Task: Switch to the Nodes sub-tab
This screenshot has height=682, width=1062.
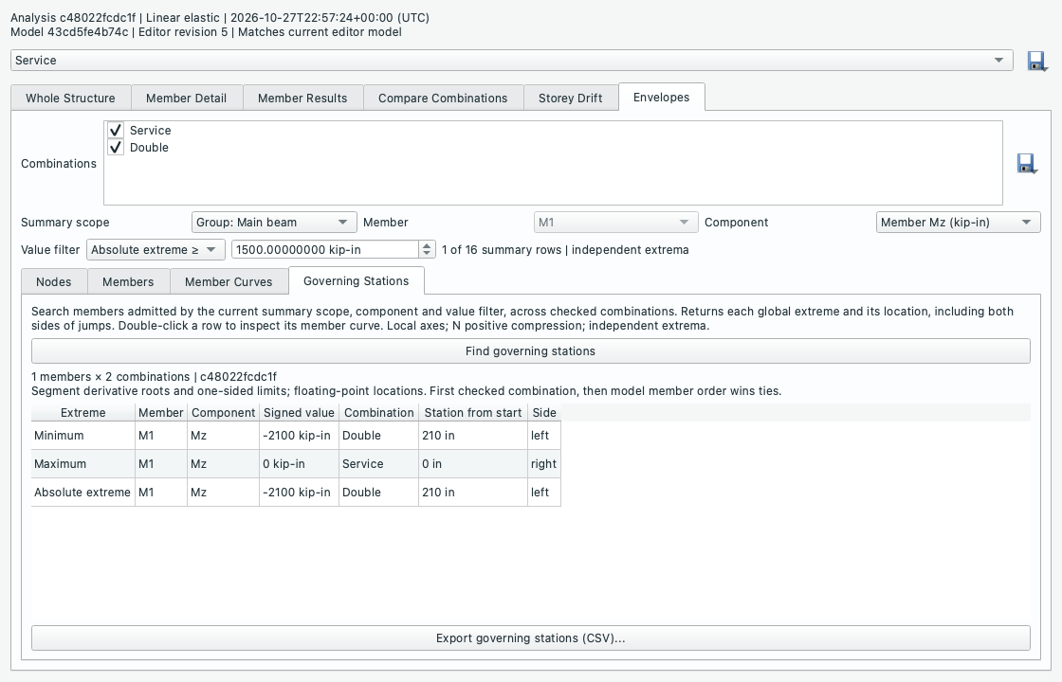Action: pos(53,282)
